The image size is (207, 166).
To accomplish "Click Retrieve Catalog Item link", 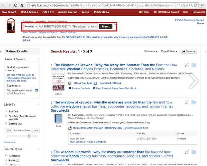I will click(136, 128).
